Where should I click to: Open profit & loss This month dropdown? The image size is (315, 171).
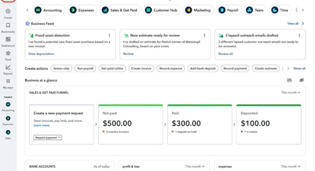(195, 166)
